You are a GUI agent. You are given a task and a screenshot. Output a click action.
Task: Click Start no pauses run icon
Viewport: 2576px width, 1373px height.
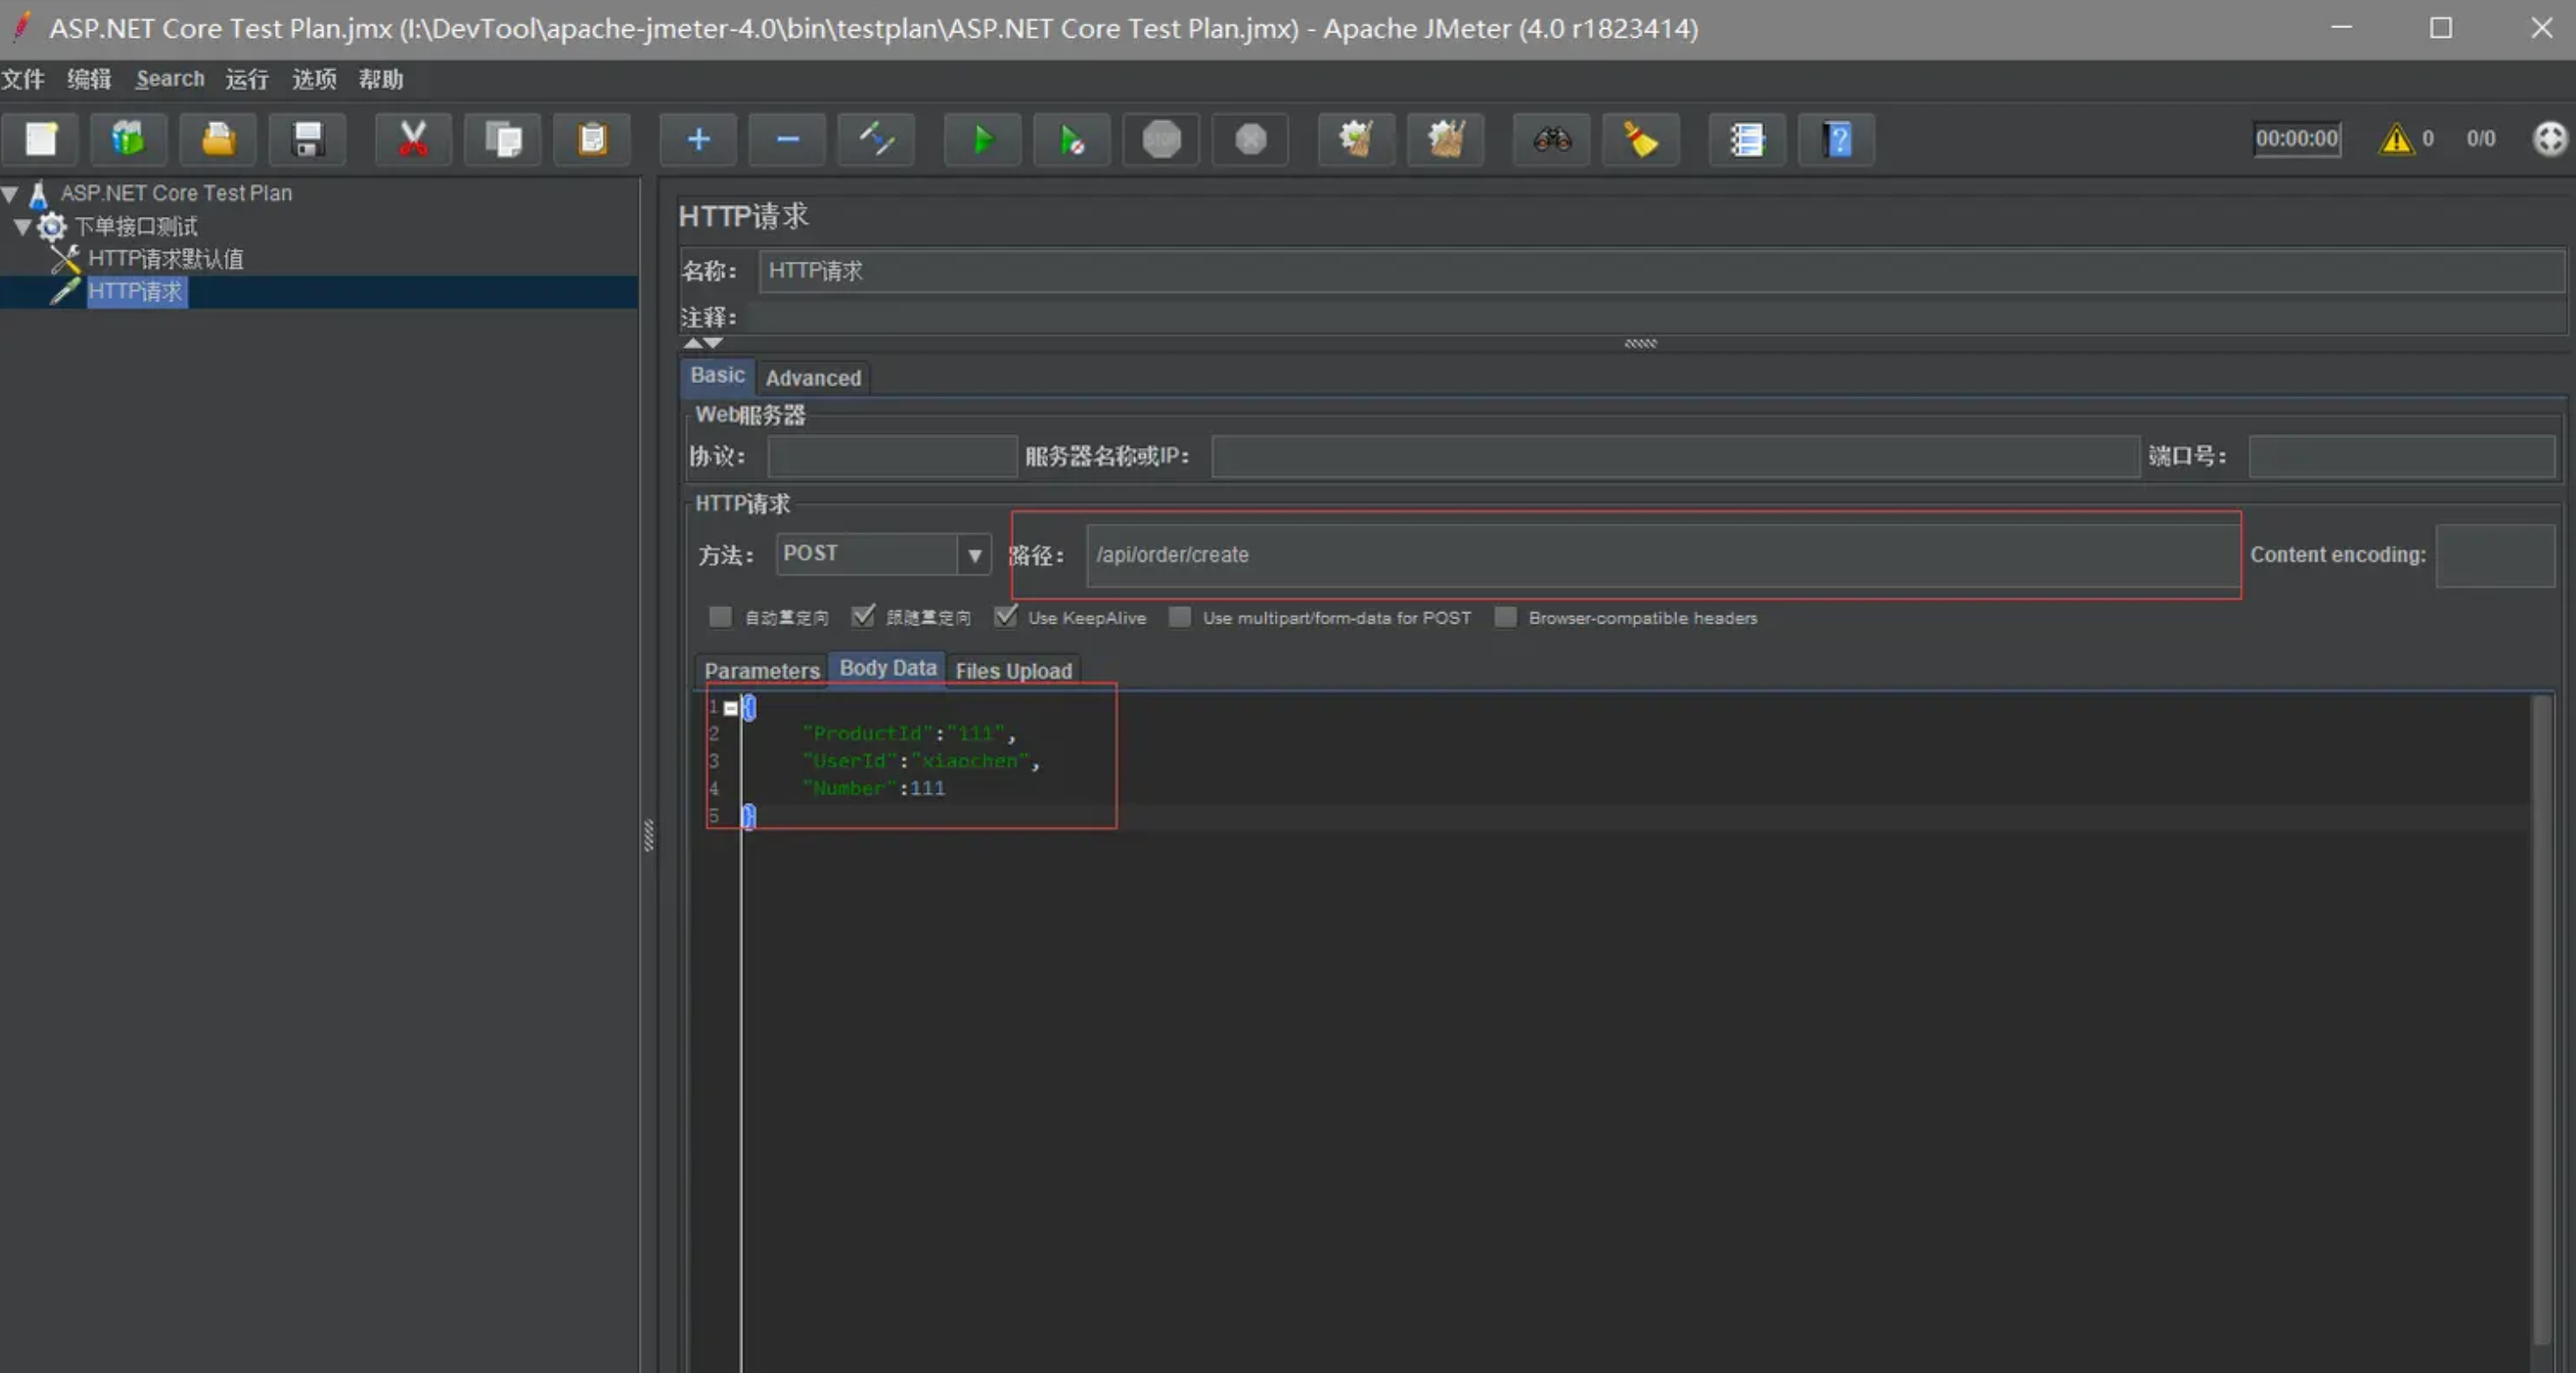(1071, 140)
